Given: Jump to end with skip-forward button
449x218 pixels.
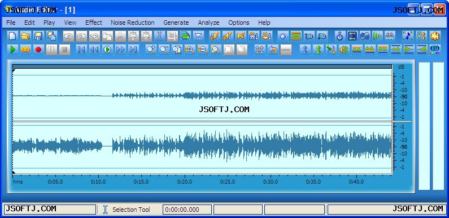Looking at the screenshot, I should pos(133,50).
